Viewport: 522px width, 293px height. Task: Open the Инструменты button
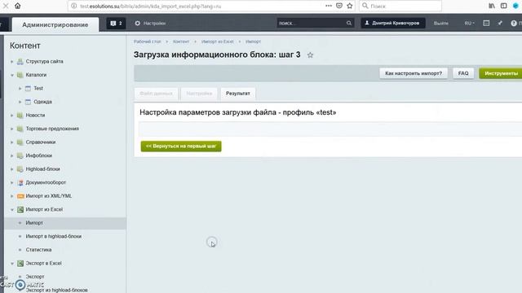(501, 73)
